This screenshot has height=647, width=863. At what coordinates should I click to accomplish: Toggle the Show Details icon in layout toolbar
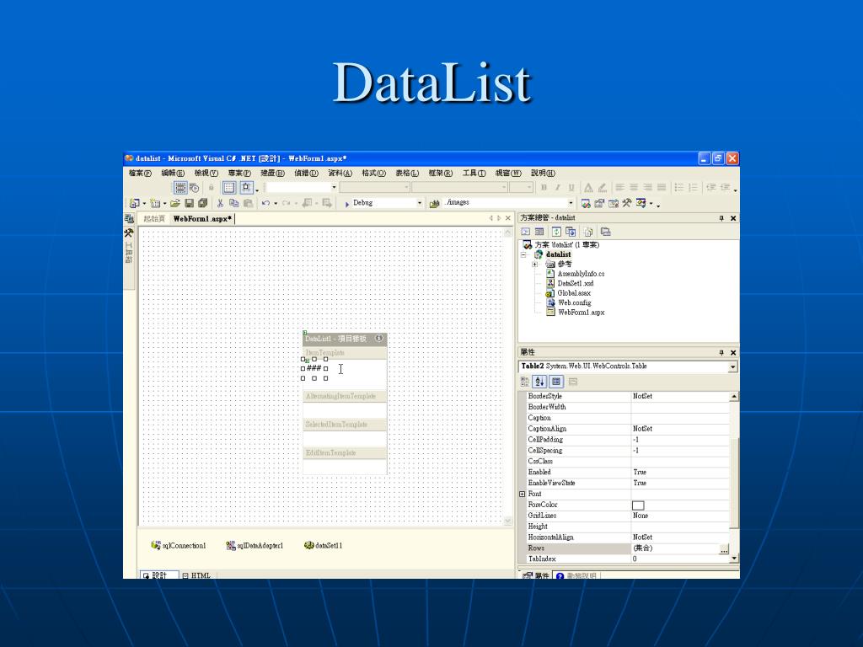[x=180, y=188]
